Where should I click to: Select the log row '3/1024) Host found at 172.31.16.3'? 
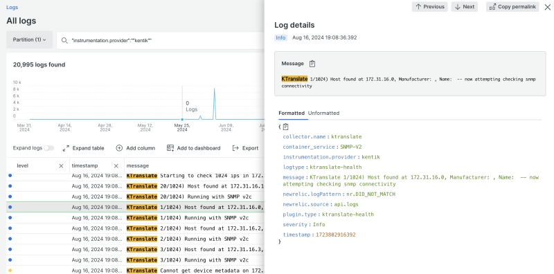pyautogui.click(x=135, y=250)
